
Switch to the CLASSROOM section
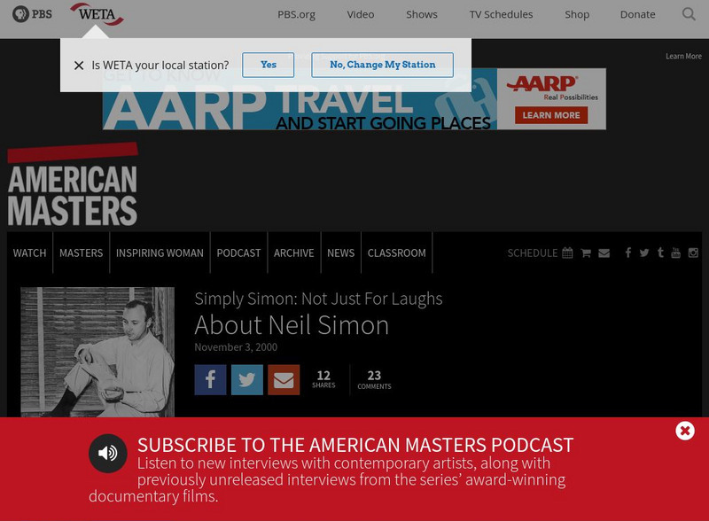click(x=396, y=253)
